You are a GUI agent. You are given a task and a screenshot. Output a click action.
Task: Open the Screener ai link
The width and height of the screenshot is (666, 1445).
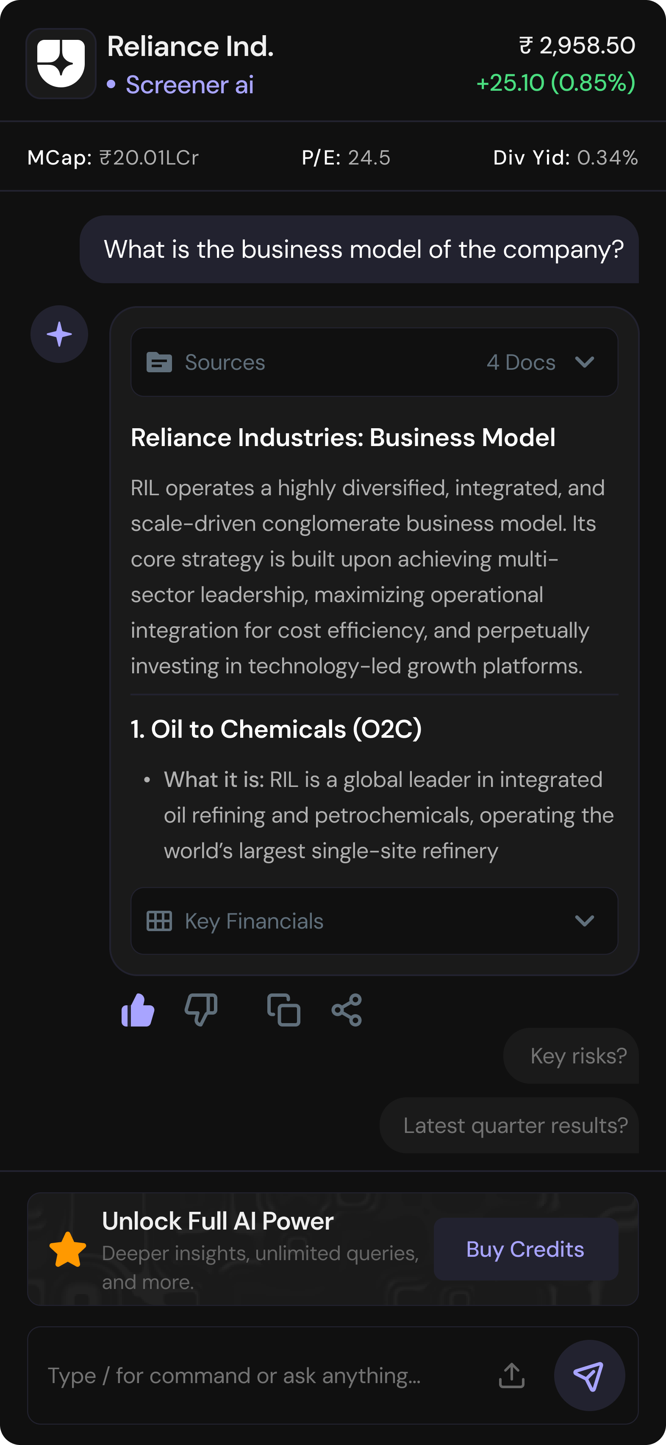(189, 85)
